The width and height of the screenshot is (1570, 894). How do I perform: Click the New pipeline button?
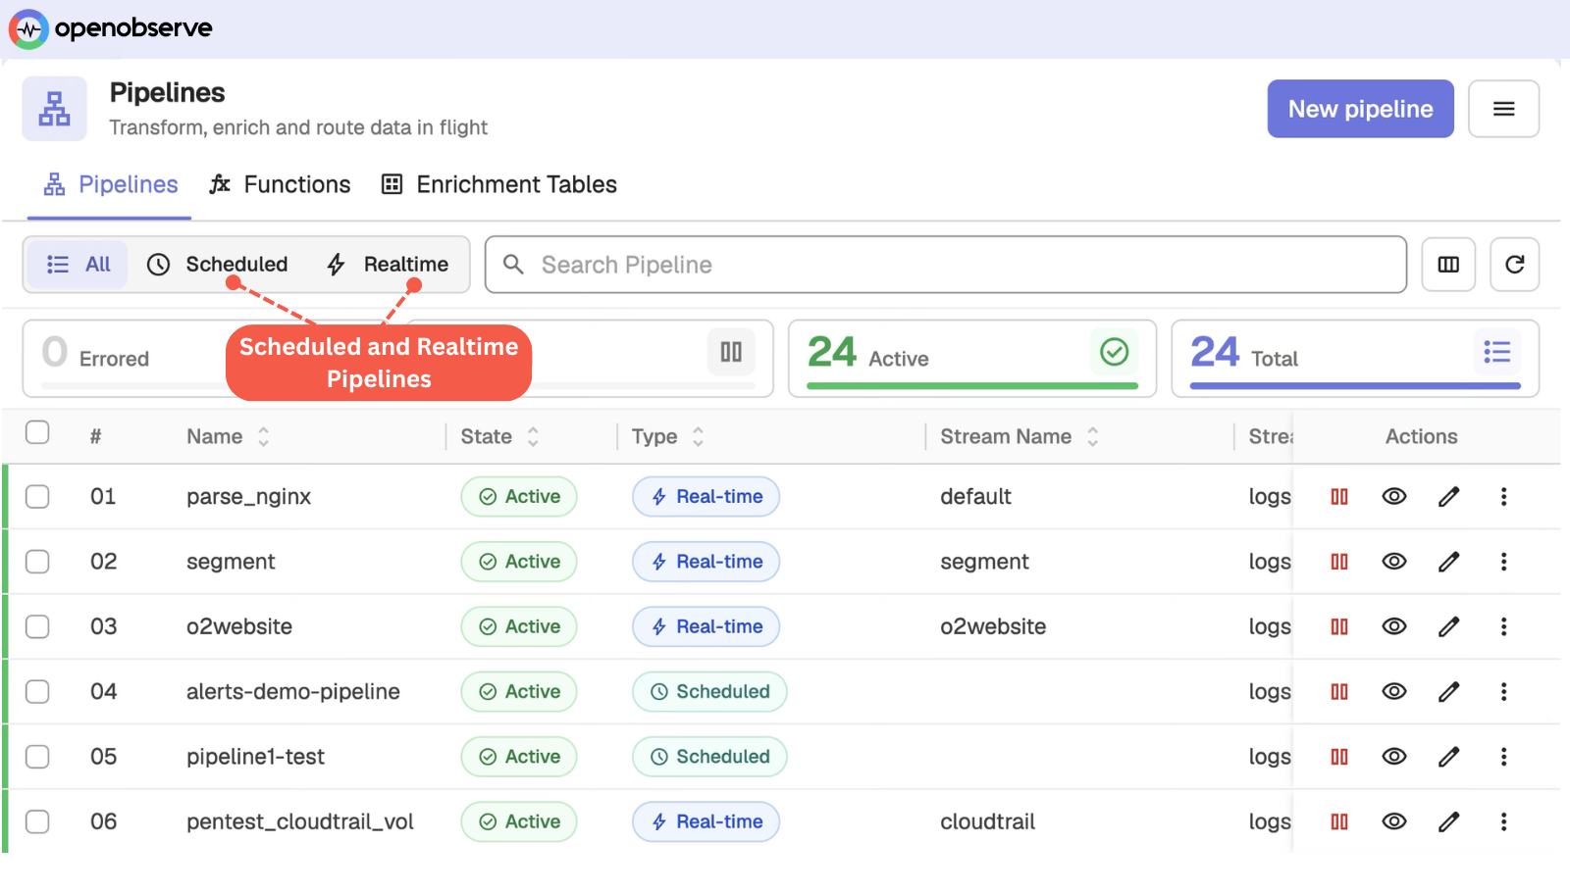[x=1360, y=109]
